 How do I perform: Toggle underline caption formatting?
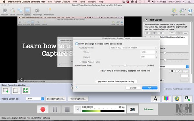point(186,71)
